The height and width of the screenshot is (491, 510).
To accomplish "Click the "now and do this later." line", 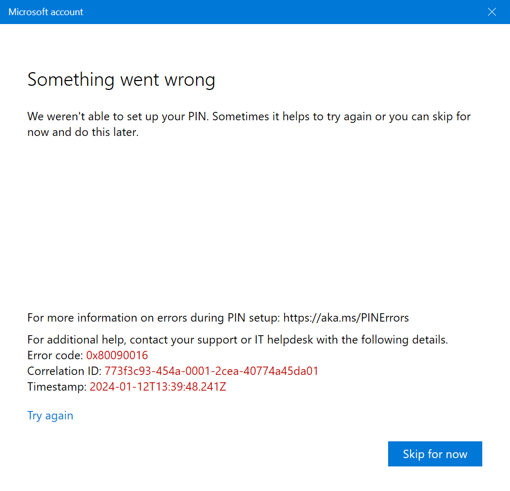I will point(83,132).
